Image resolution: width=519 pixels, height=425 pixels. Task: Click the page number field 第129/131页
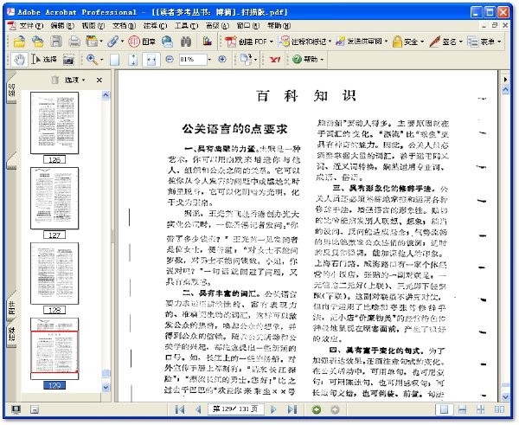tap(236, 409)
